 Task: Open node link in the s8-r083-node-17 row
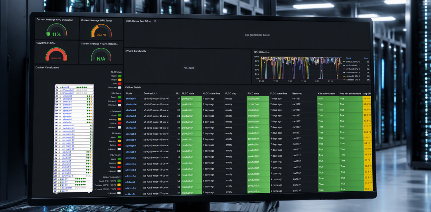[131, 194]
